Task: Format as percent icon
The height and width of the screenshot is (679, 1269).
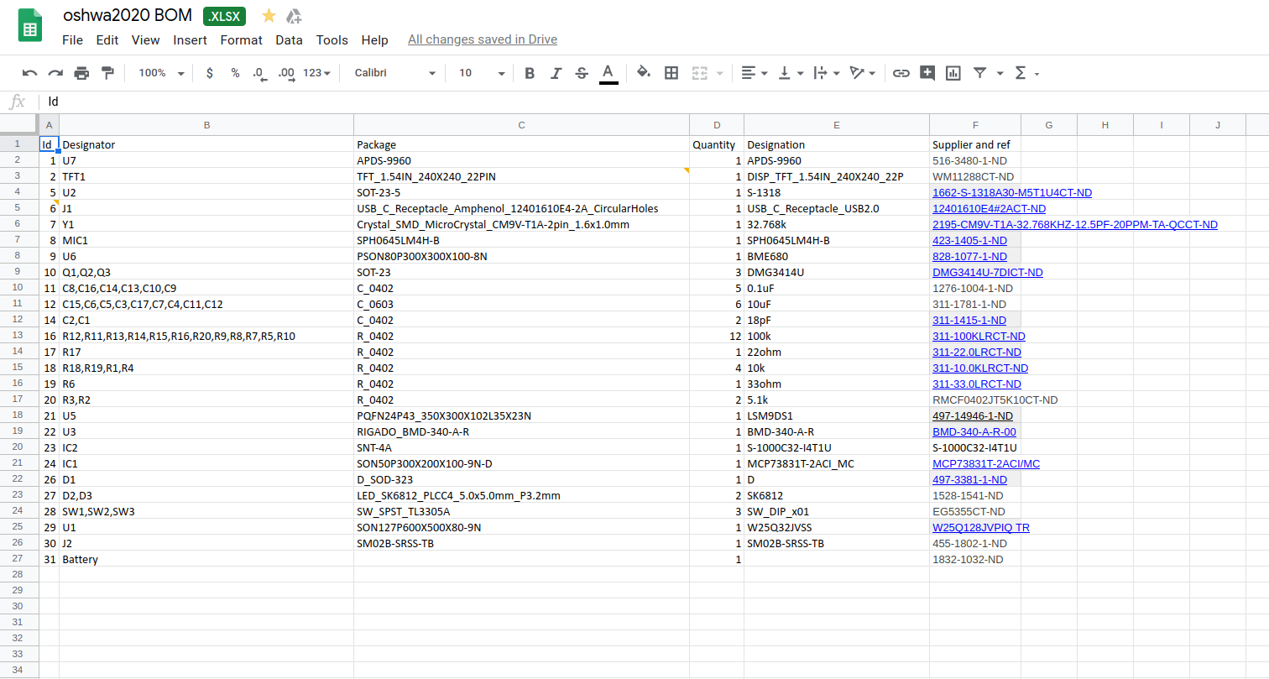Action: click(235, 73)
